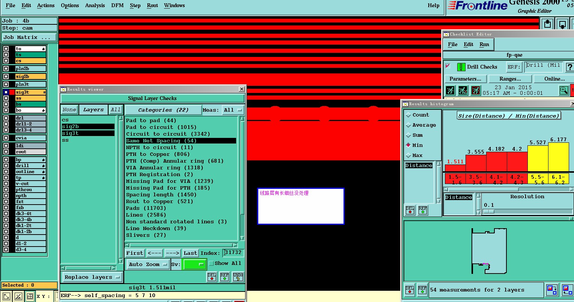Click histogram-from-layer arrow-left icon

(567, 290)
